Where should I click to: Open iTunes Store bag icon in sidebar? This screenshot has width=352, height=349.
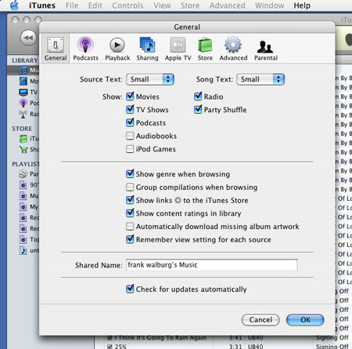point(23,139)
